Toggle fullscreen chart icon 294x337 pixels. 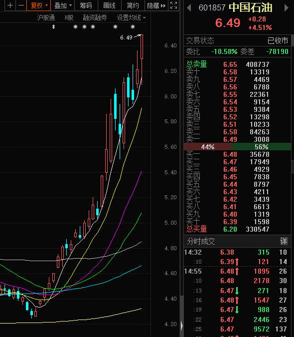tap(173, 5)
